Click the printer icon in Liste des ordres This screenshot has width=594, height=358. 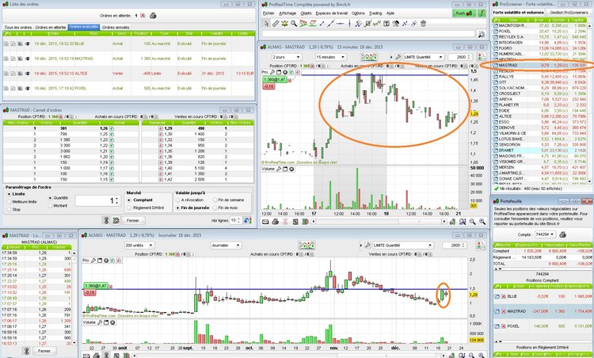[153, 16]
